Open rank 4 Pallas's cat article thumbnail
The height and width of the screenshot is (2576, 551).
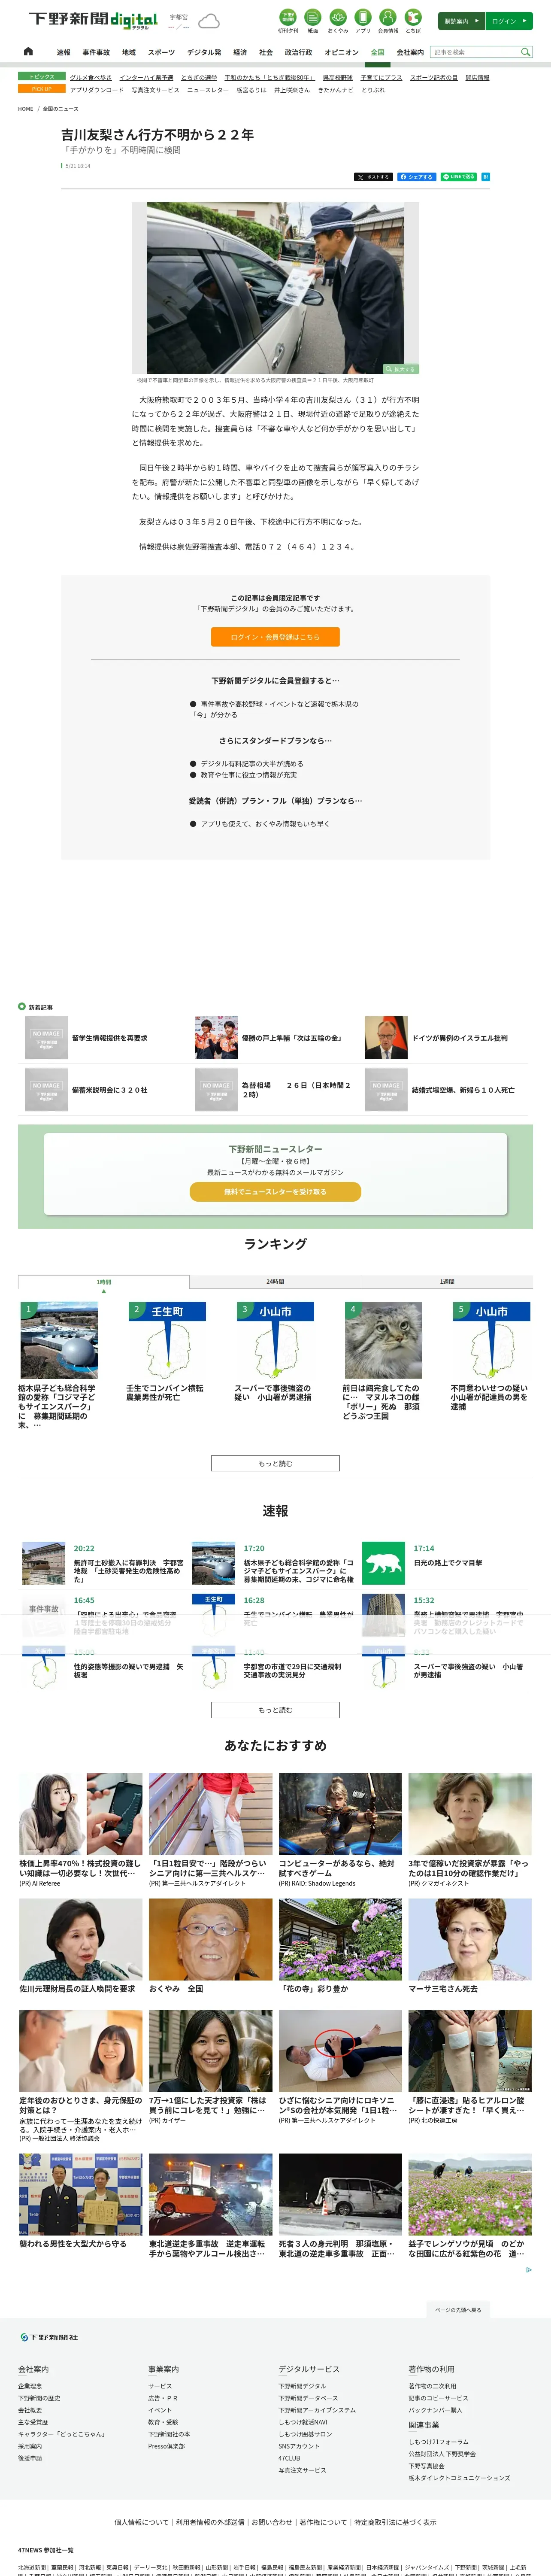tap(383, 1340)
